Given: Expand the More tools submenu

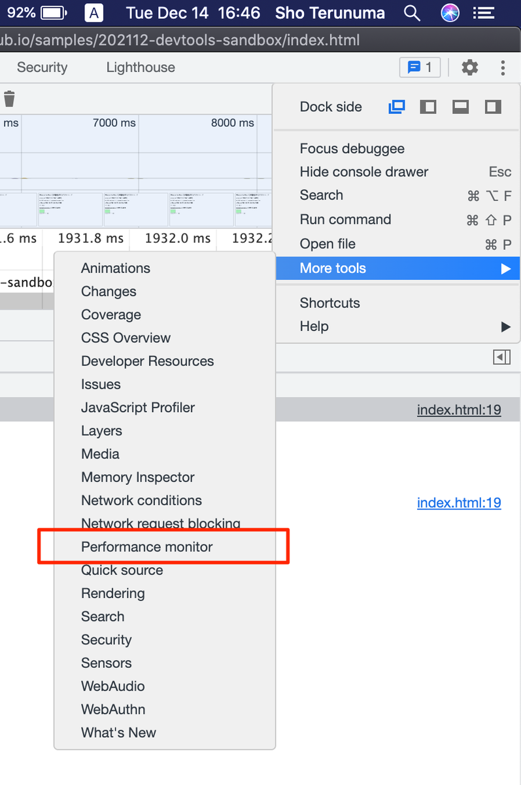Looking at the screenshot, I should [x=397, y=268].
